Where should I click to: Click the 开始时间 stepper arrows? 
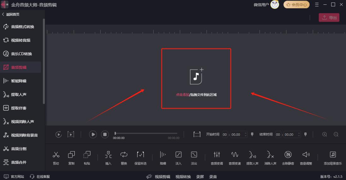[x=246, y=135]
